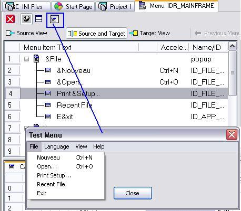Image resolution: width=241 pixels, height=211 pixels.
Task: Toggle the grey highlighted toolbar icon
Action: [26, 19]
